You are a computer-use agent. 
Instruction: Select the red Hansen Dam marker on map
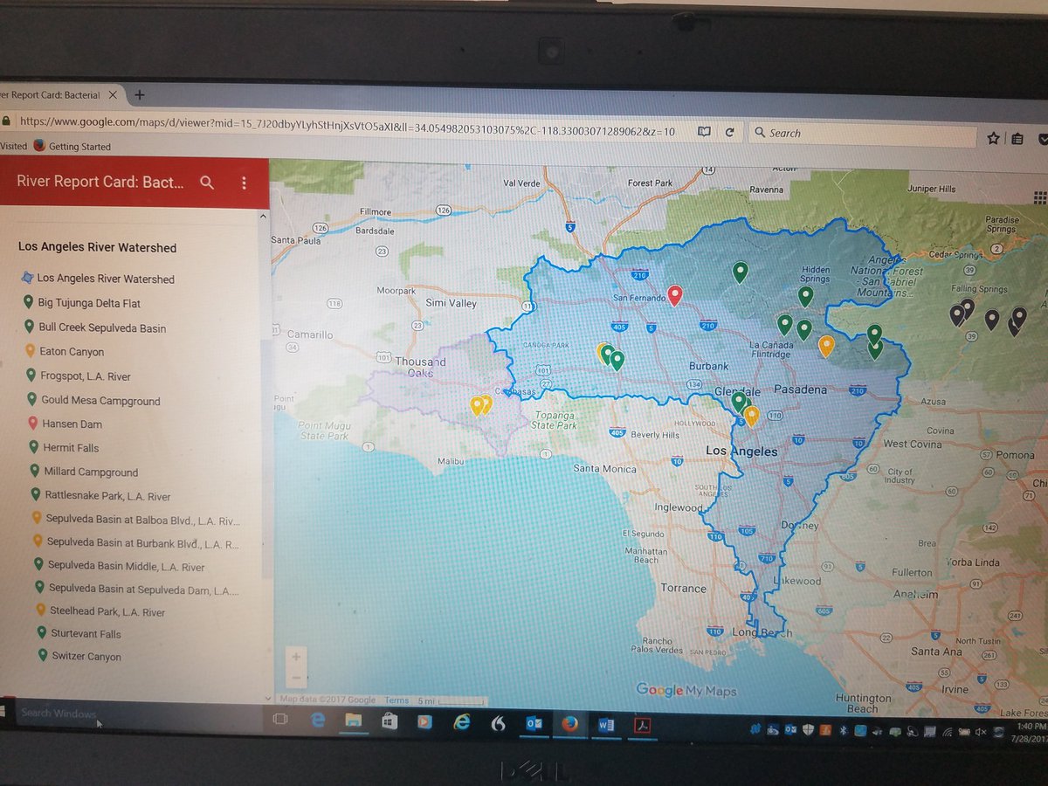point(674,295)
